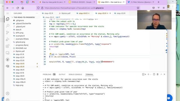Open site tracking protection shield
This screenshot has width=180, height=101.
pos(38,8)
